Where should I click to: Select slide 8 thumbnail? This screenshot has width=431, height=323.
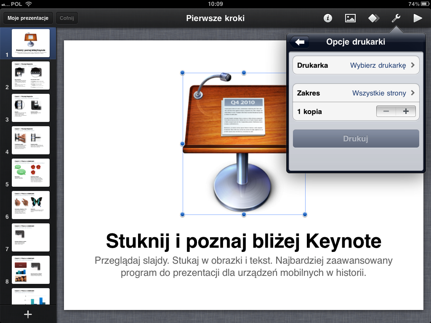[x=30, y=270]
